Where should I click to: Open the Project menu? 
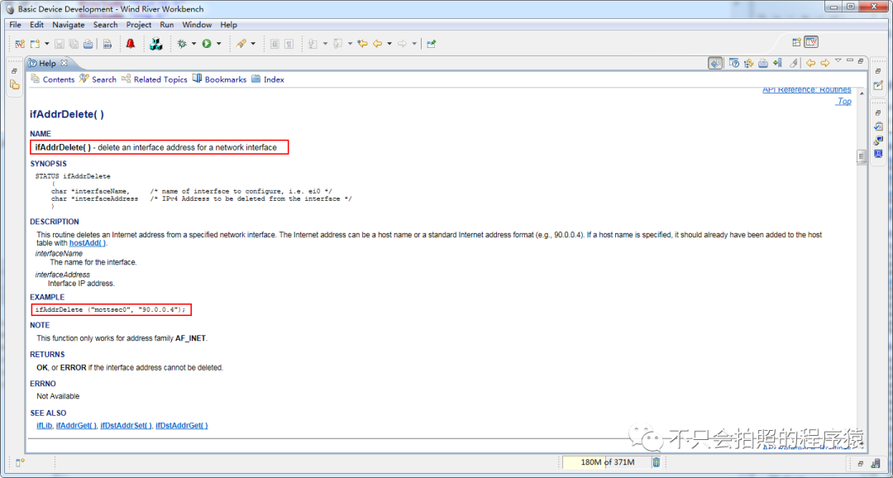(x=139, y=25)
